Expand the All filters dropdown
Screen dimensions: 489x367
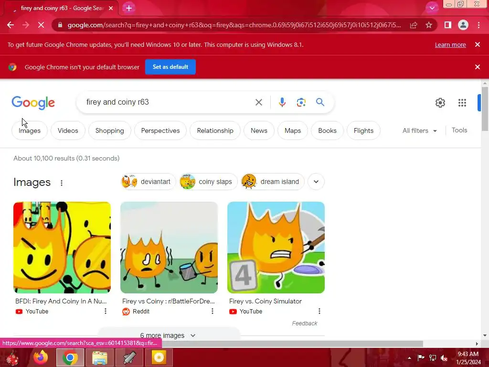(419, 131)
